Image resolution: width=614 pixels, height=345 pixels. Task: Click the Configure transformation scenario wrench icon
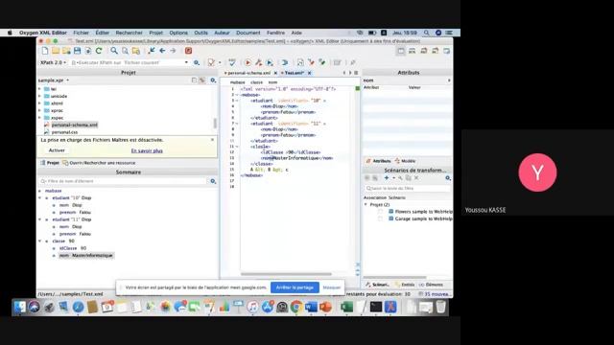pos(258,62)
